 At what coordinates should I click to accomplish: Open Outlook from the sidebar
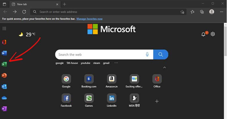[x=4, y=86]
